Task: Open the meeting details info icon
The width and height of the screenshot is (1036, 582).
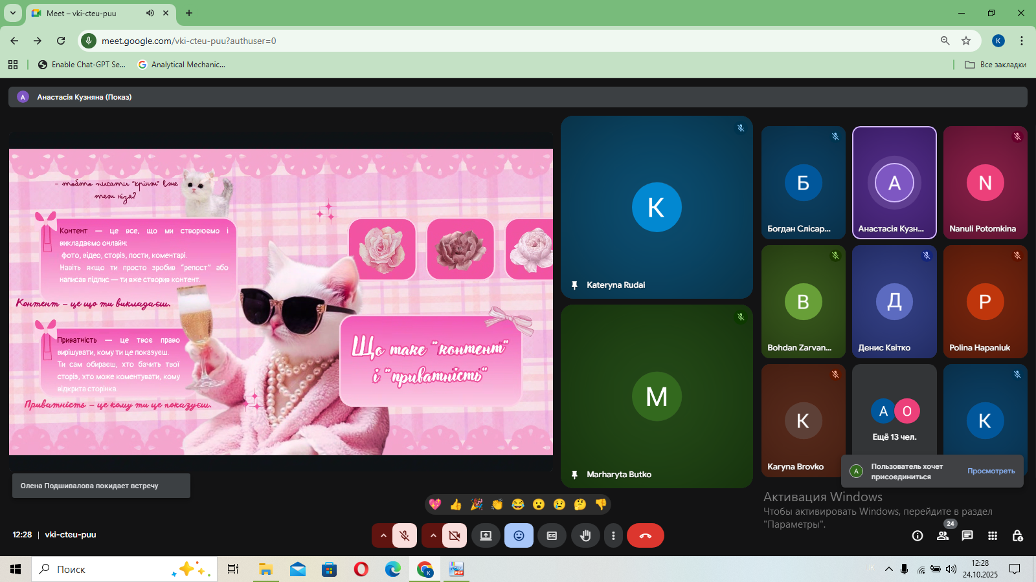Action: pos(918,535)
